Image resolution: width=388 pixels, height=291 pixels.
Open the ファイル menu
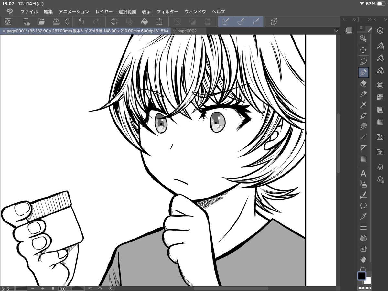coord(29,11)
